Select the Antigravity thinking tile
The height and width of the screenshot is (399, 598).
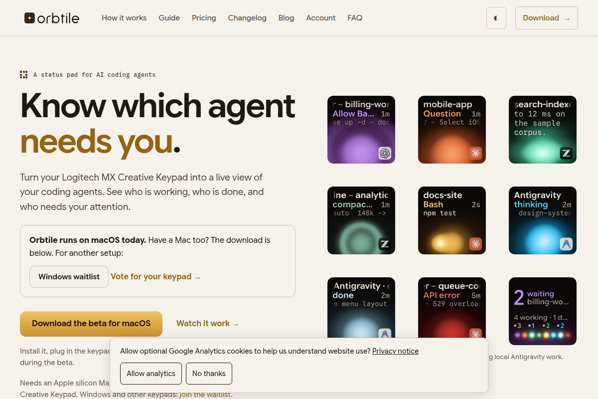pyautogui.click(x=543, y=220)
